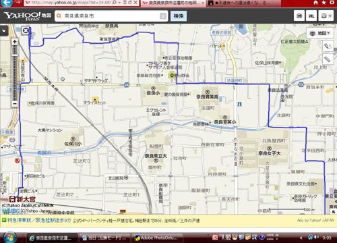Click the map zoom level slider
337x243 pixels.
pyautogui.click(x=15, y=73)
